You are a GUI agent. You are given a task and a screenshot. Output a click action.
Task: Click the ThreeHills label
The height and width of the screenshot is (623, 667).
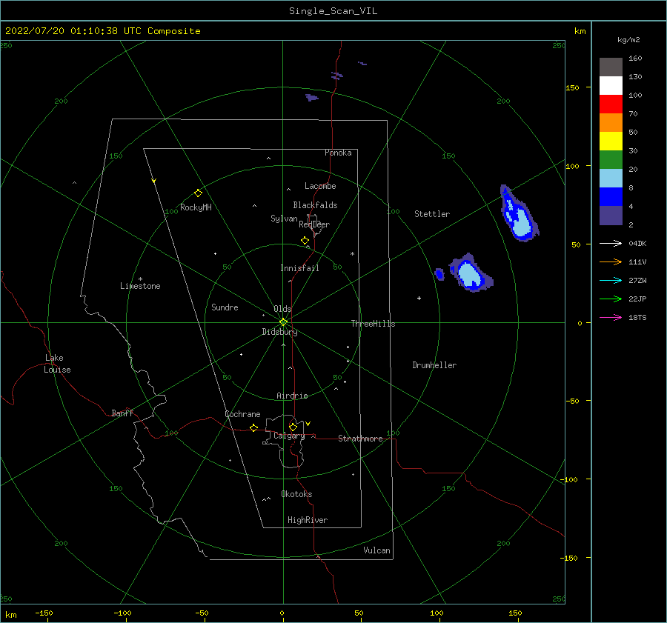(x=373, y=324)
